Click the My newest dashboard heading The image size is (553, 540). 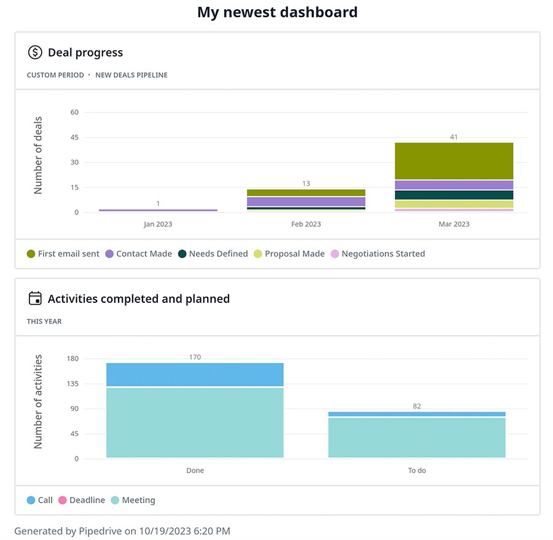pyautogui.click(x=277, y=12)
